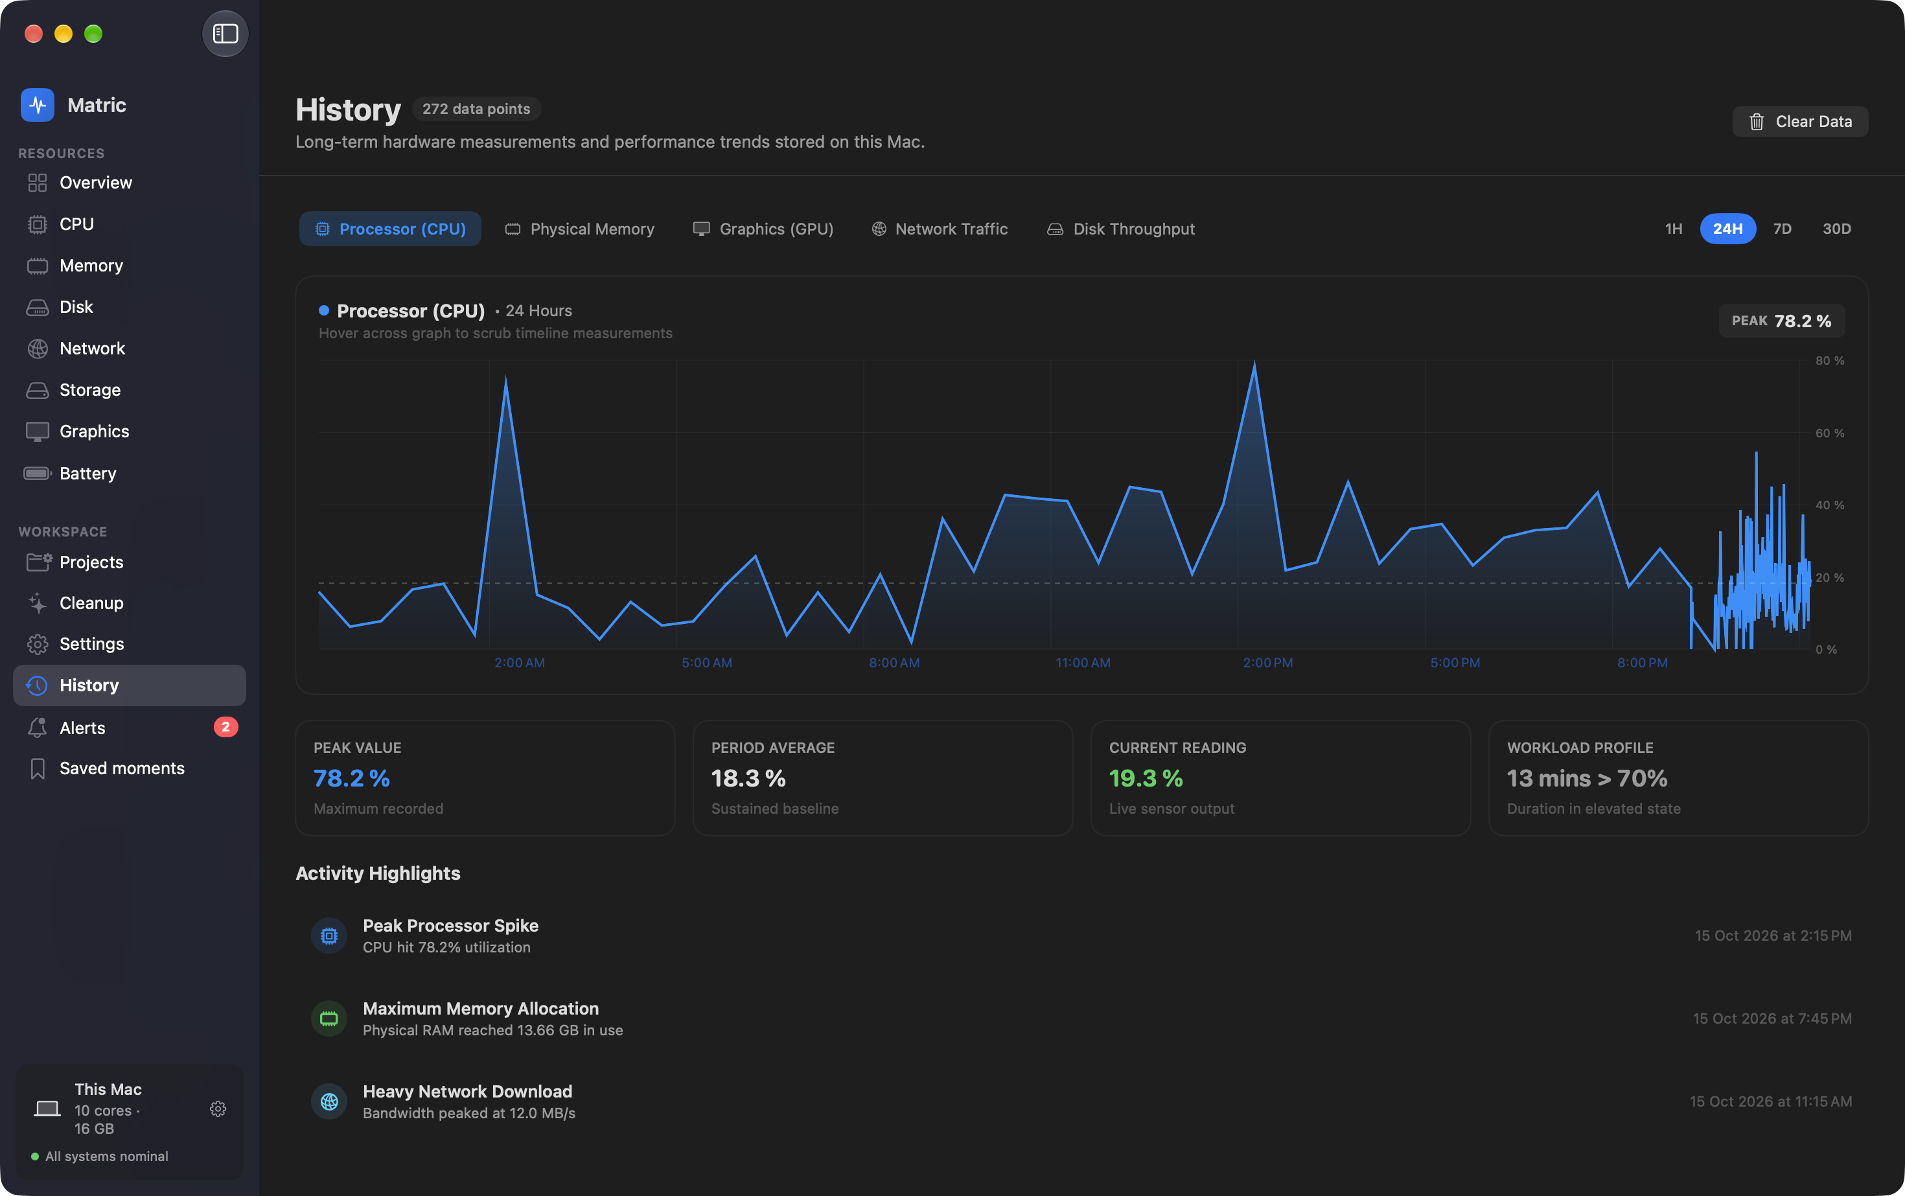
Task: Click the Matric app logo icon
Action: coord(37,105)
